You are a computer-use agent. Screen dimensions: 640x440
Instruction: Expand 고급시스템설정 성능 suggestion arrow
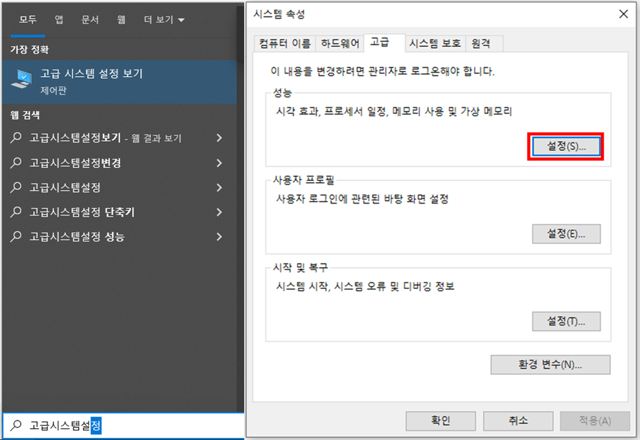(x=219, y=236)
